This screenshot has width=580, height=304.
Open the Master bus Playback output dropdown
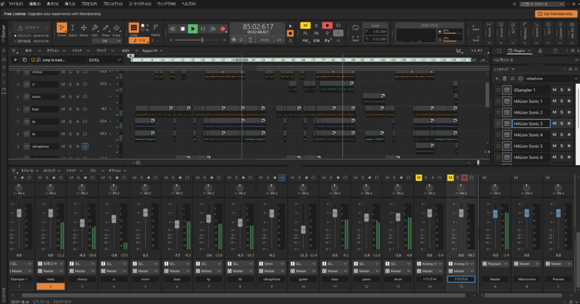[x=495, y=264]
